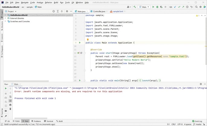Viewport: 207px width, 126px height.
Task: Open Project panel options gear
Action: coord(67,11)
